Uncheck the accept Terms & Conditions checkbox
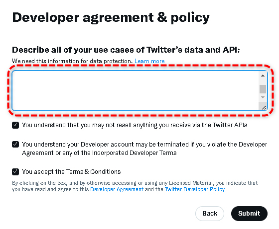Image resolution: width=279 pixels, height=229 pixels. pos(15,172)
